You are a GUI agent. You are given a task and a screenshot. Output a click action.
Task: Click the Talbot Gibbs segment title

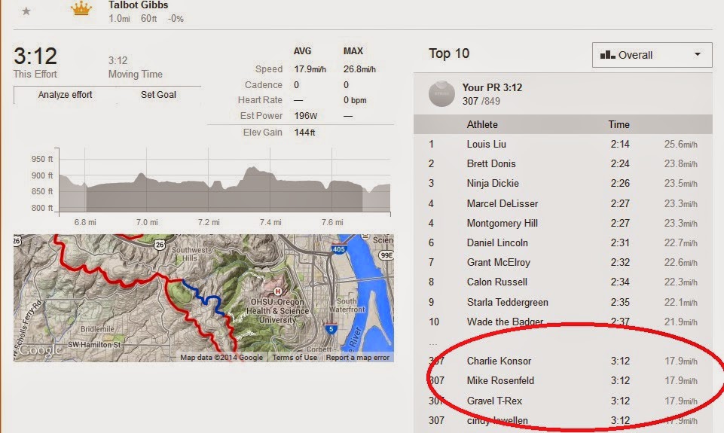click(x=138, y=5)
